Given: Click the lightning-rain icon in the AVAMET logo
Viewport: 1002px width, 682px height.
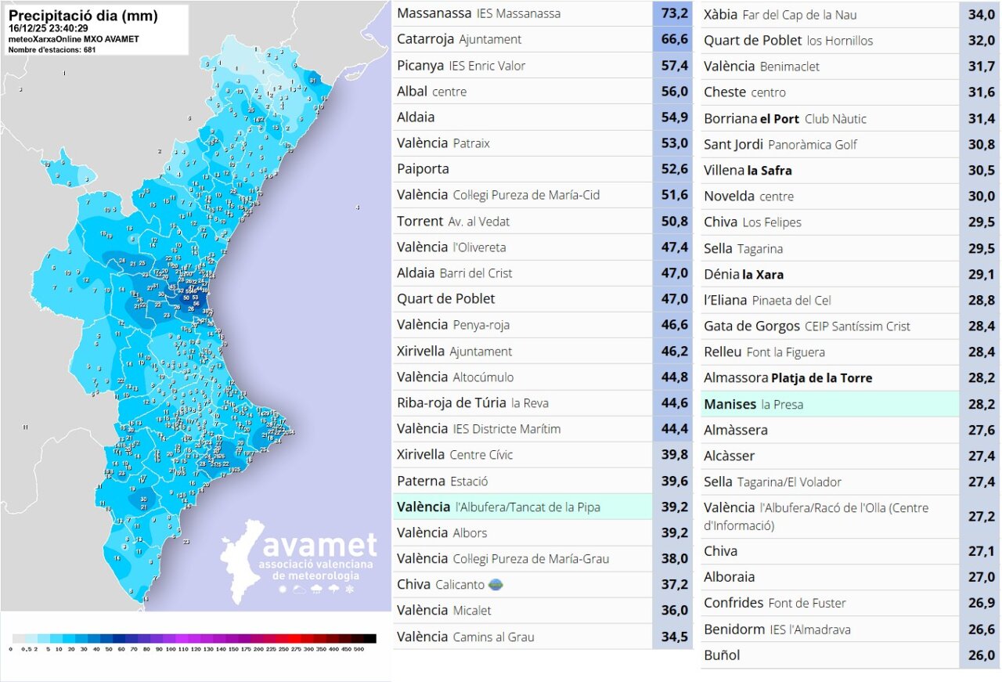Looking at the screenshot, I should click(334, 588).
